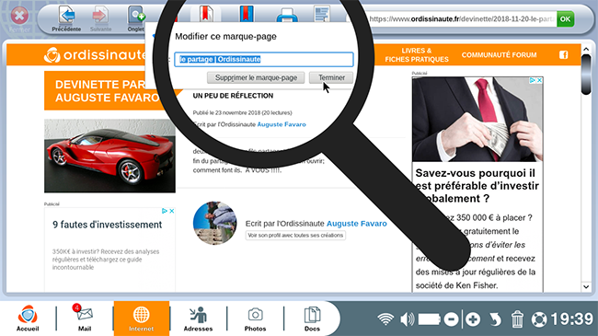This screenshot has width=598, height=336.
Task: Click the vertical scrollbar thumb
Action: (586, 74)
